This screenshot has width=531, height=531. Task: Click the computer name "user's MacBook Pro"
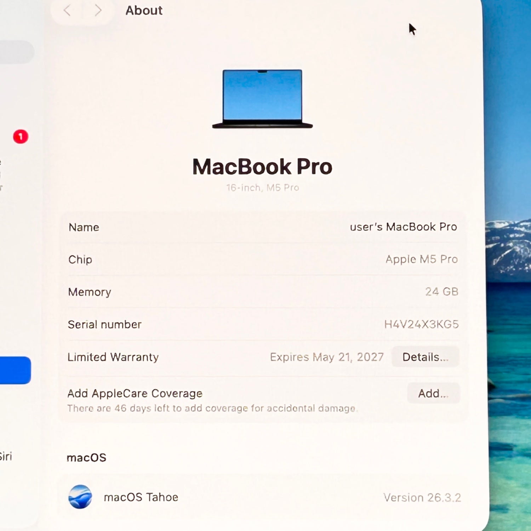(403, 227)
